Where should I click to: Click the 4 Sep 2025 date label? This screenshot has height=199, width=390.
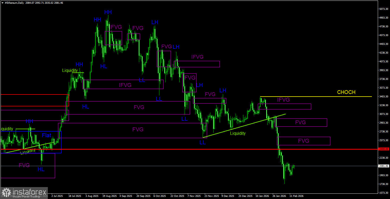[126, 196]
